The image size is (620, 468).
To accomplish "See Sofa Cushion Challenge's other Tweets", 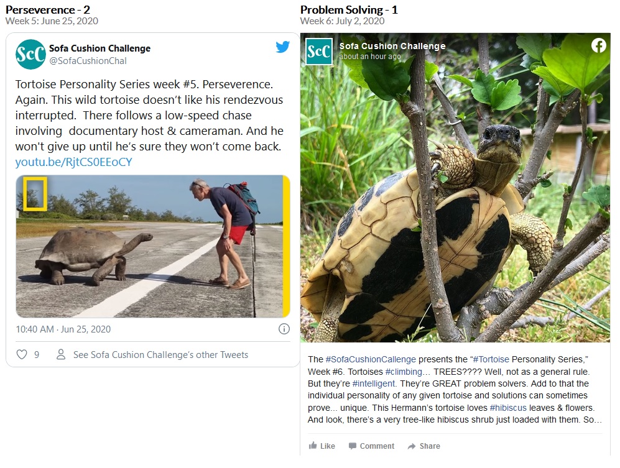I will click(x=160, y=355).
